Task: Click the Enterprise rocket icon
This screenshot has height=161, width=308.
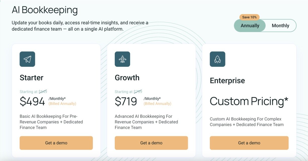Action: pos(217,59)
